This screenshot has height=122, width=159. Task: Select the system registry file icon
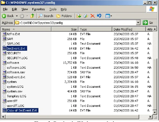click(4, 82)
